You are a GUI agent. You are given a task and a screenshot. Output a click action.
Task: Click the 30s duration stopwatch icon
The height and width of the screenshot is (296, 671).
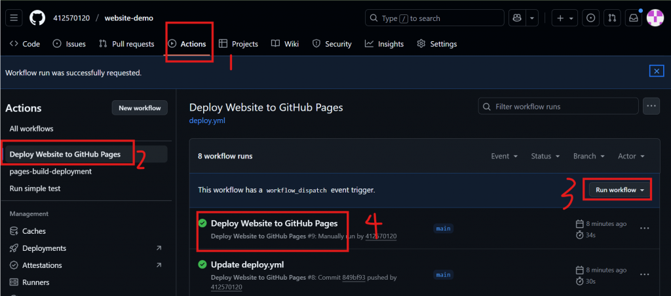(580, 281)
